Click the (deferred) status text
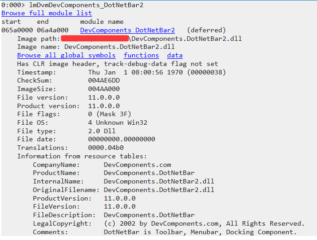Screen dimensions: 317x240 [206, 31]
